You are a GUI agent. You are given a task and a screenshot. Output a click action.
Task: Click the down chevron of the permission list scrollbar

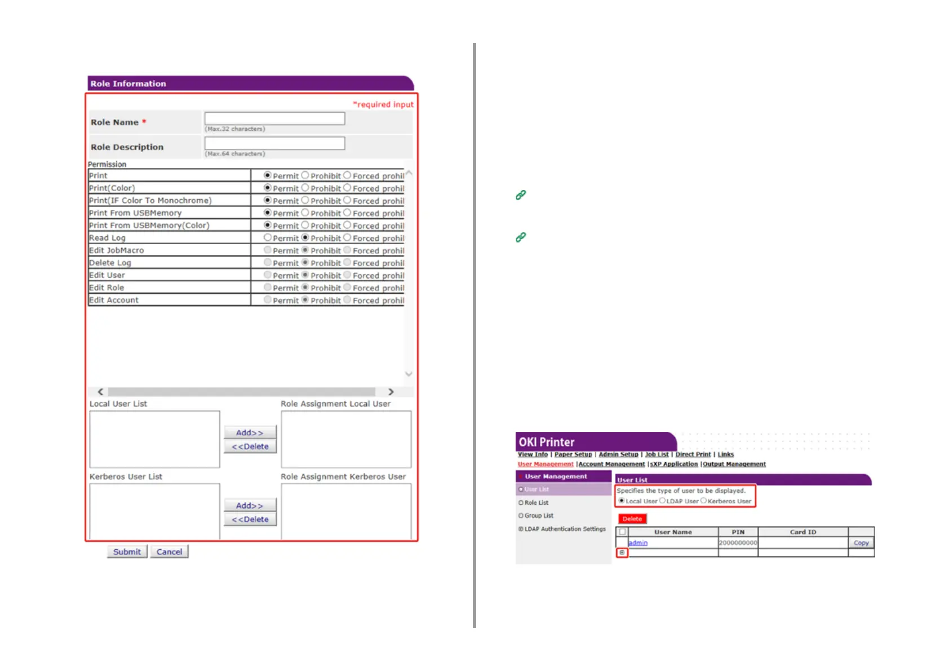(409, 374)
